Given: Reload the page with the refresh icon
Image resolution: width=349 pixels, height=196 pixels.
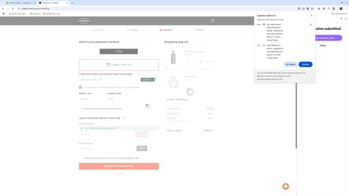Looking at the screenshot, I should point(13,9).
